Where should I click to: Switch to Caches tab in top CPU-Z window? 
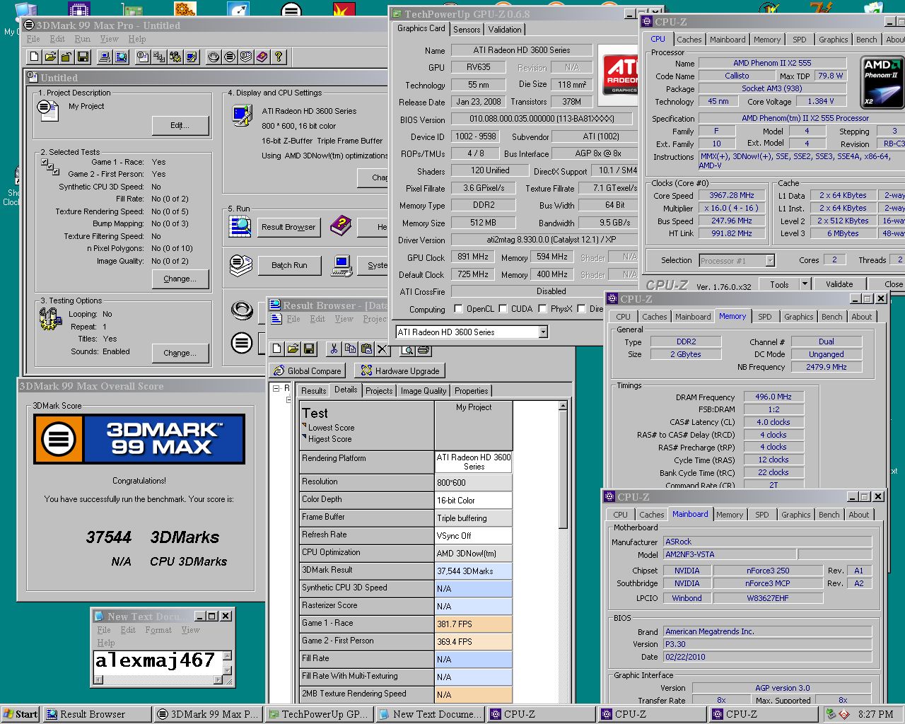tap(689, 40)
